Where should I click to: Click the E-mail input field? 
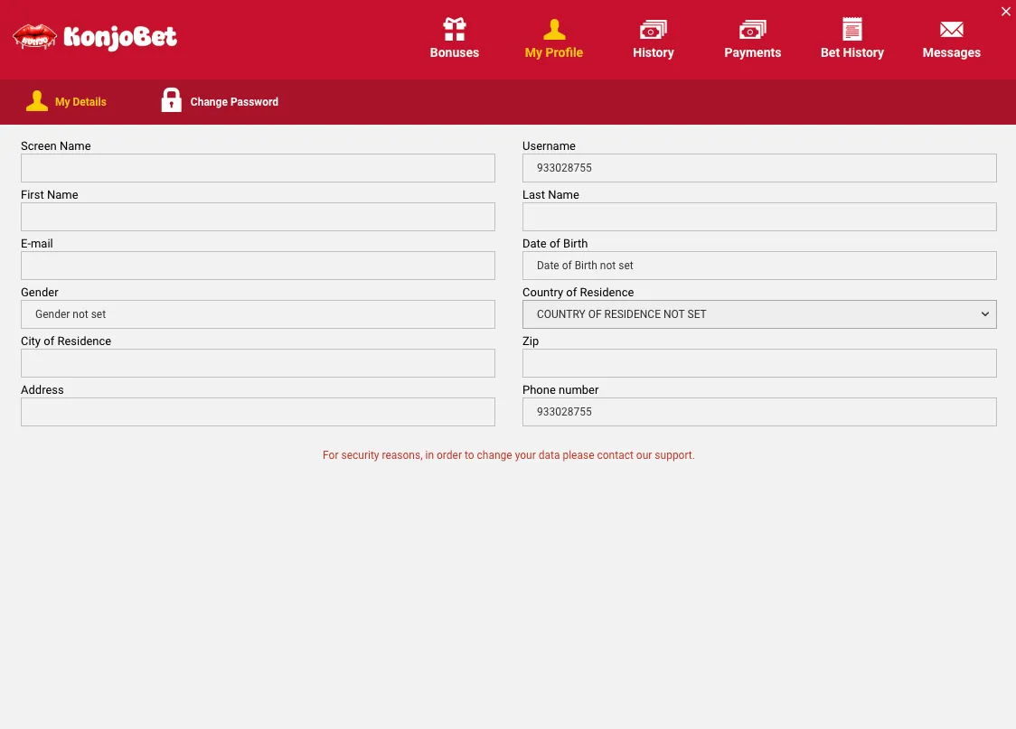[x=258, y=266]
